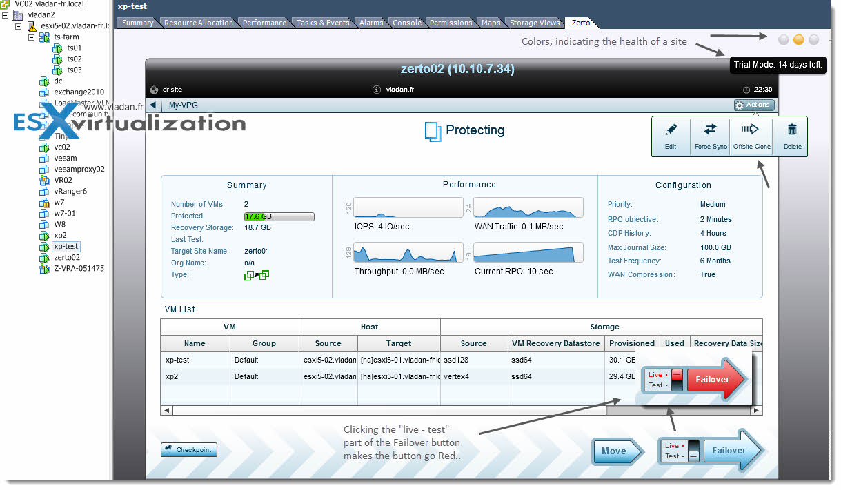Switch to the Alarms tab

click(x=371, y=23)
